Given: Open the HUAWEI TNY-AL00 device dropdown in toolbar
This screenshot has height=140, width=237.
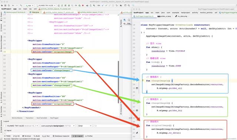Looking at the screenshot, I should click(46, 6).
